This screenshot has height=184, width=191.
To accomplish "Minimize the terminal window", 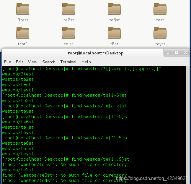I will pyautogui.click(x=168, y=53).
